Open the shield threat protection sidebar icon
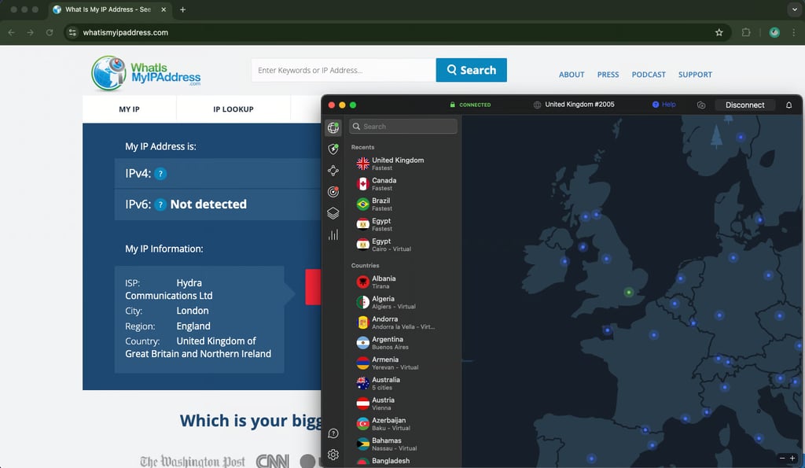805x468 pixels. [x=333, y=149]
